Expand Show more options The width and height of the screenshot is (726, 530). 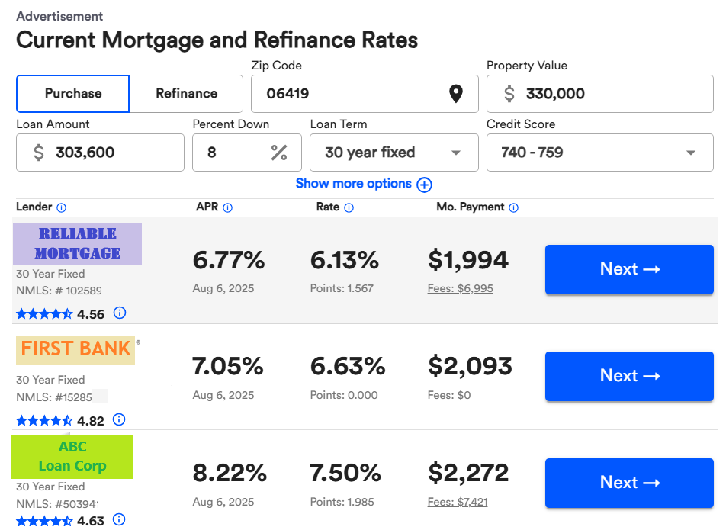click(x=364, y=184)
